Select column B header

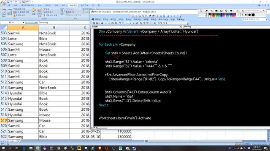point(54,28)
